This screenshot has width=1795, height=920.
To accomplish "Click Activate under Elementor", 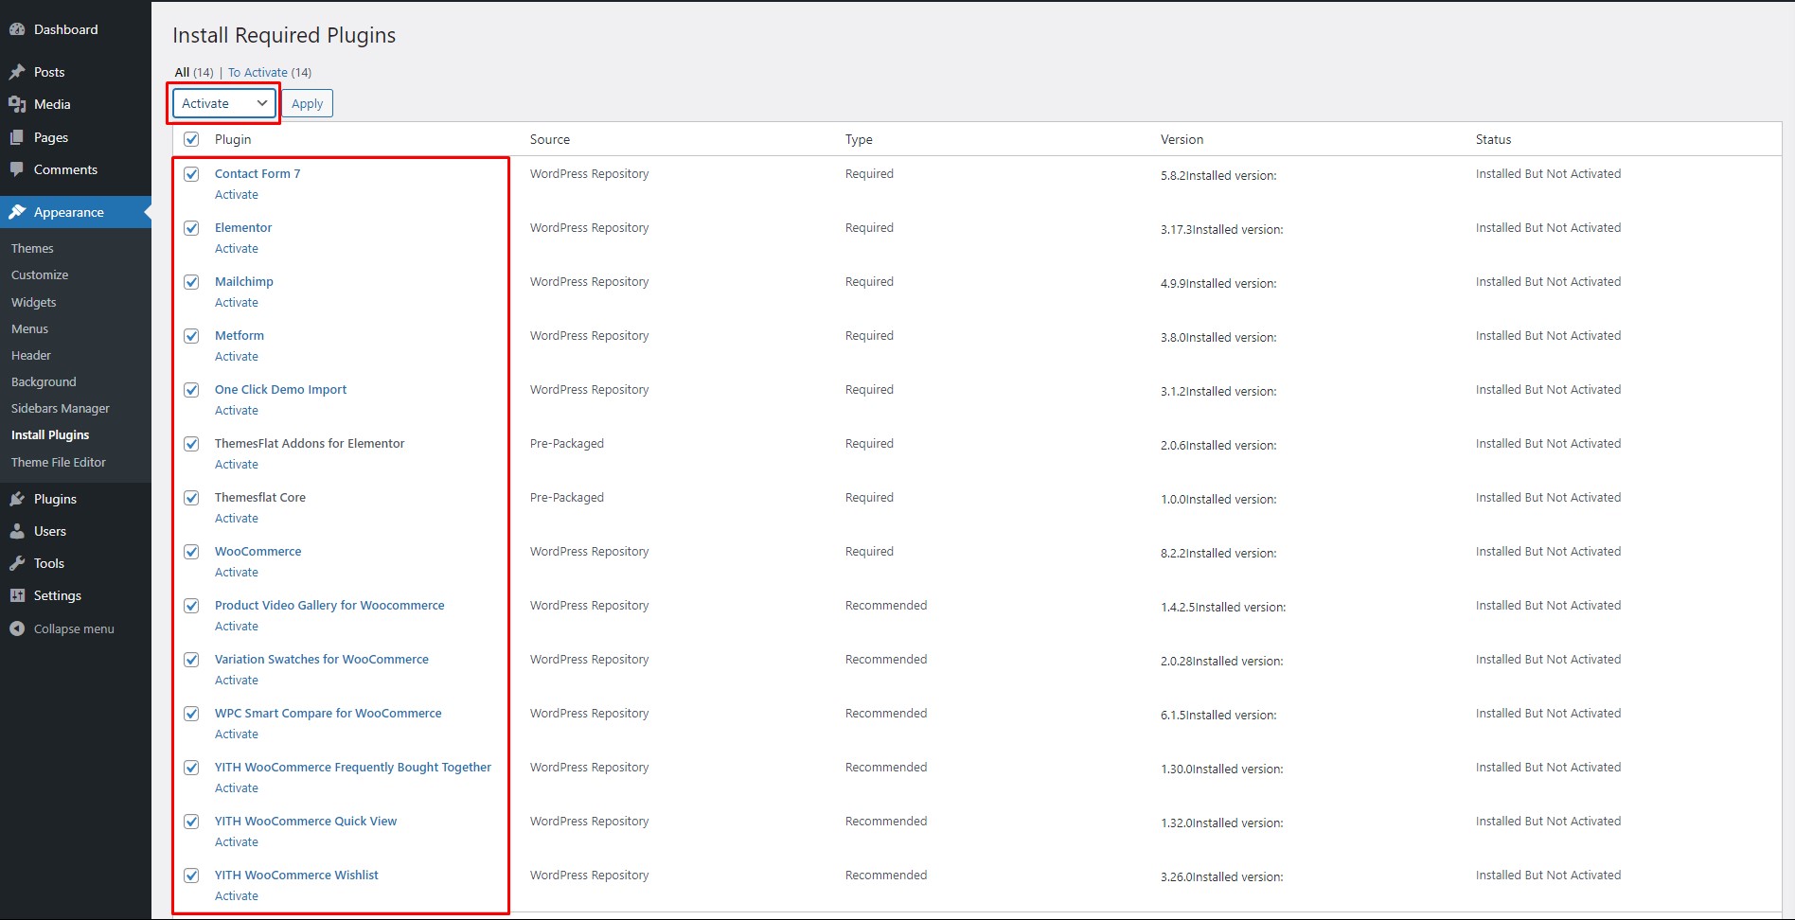I will [237, 248].
